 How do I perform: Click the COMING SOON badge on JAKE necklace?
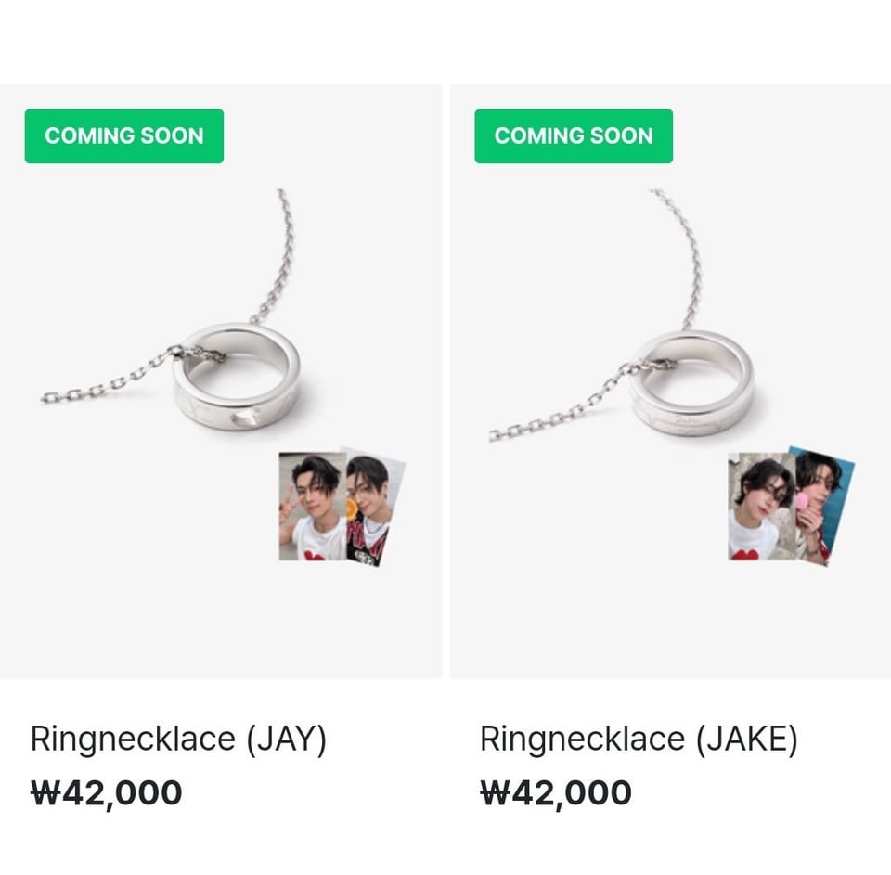pyautogui.click(x=574, y=135)
